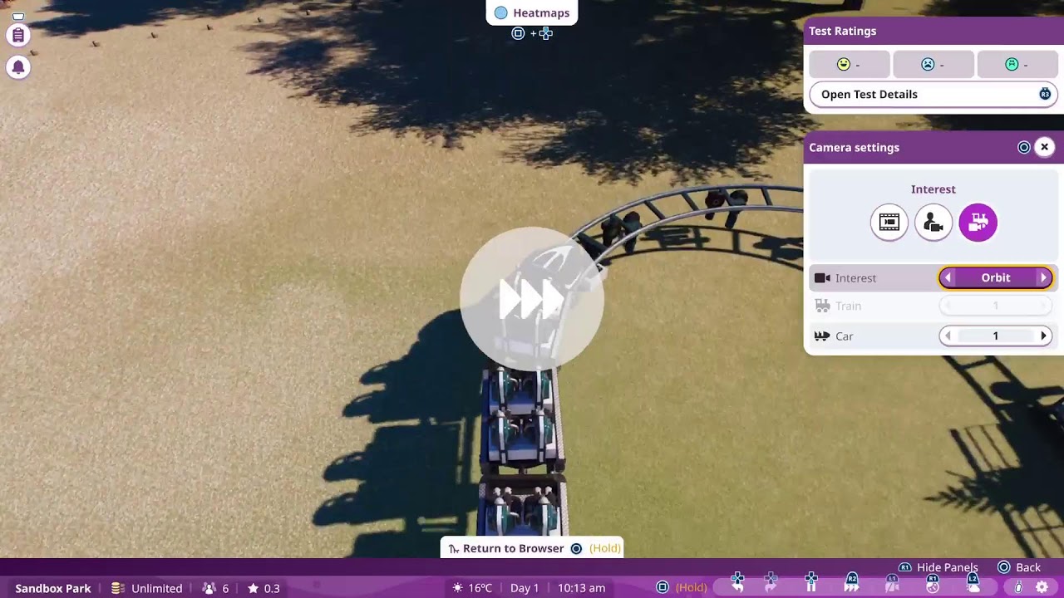Image resolution: width=1064 pixels, height=598 pixels.
Task: Open the notifications bell
Action: 18,67
